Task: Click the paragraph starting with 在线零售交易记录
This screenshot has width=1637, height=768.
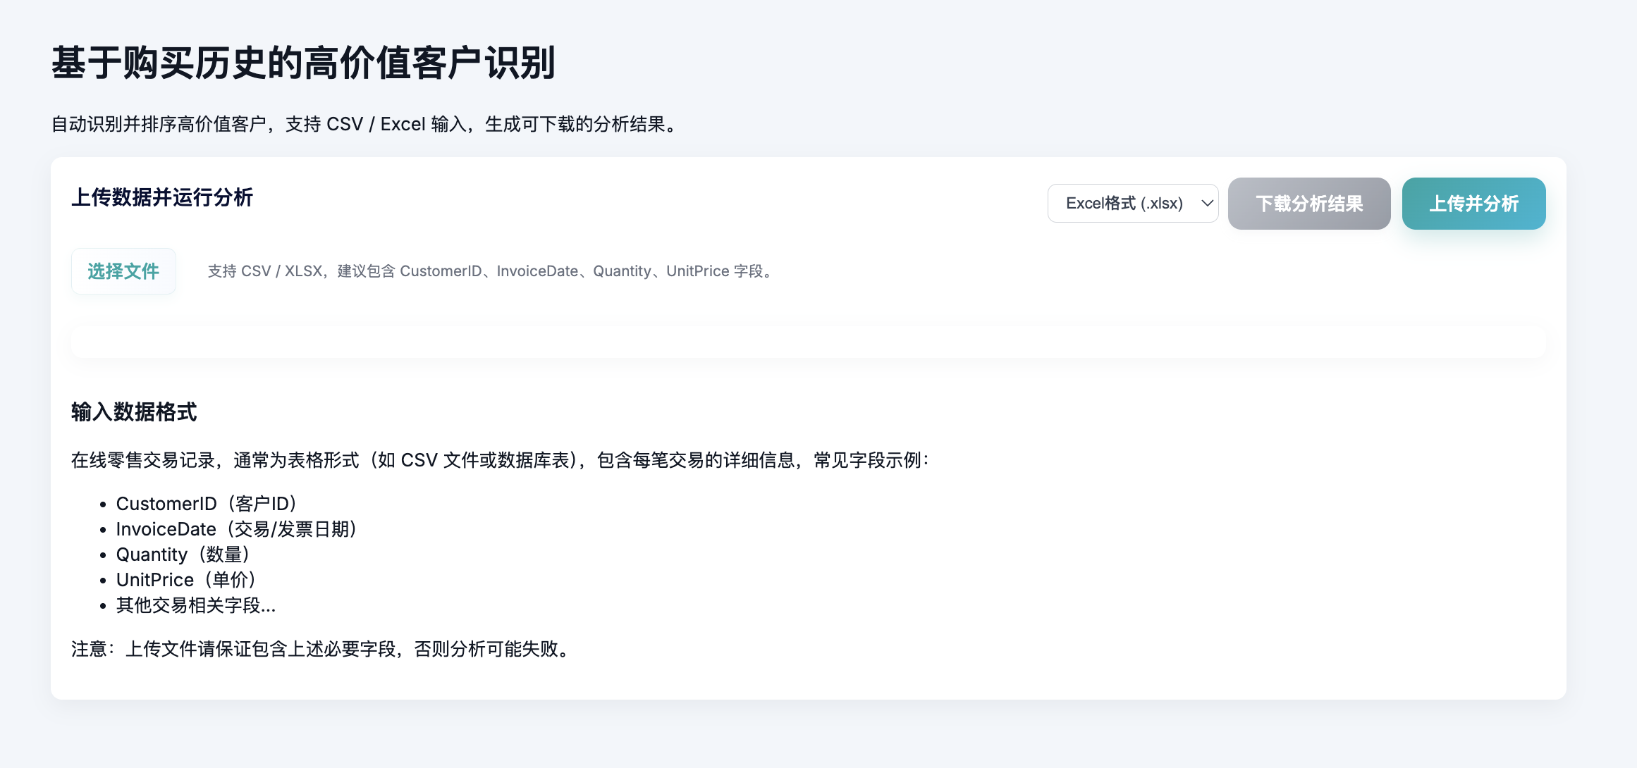Action: click(501, 461)
